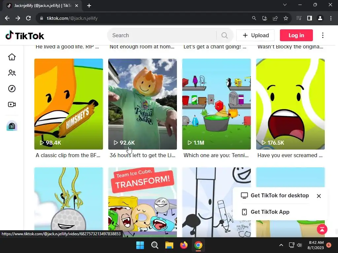Viewport: 338px width, 253px height.
Task: Click caption 'Have you ever screamed ...'
Action: [290, 155]
